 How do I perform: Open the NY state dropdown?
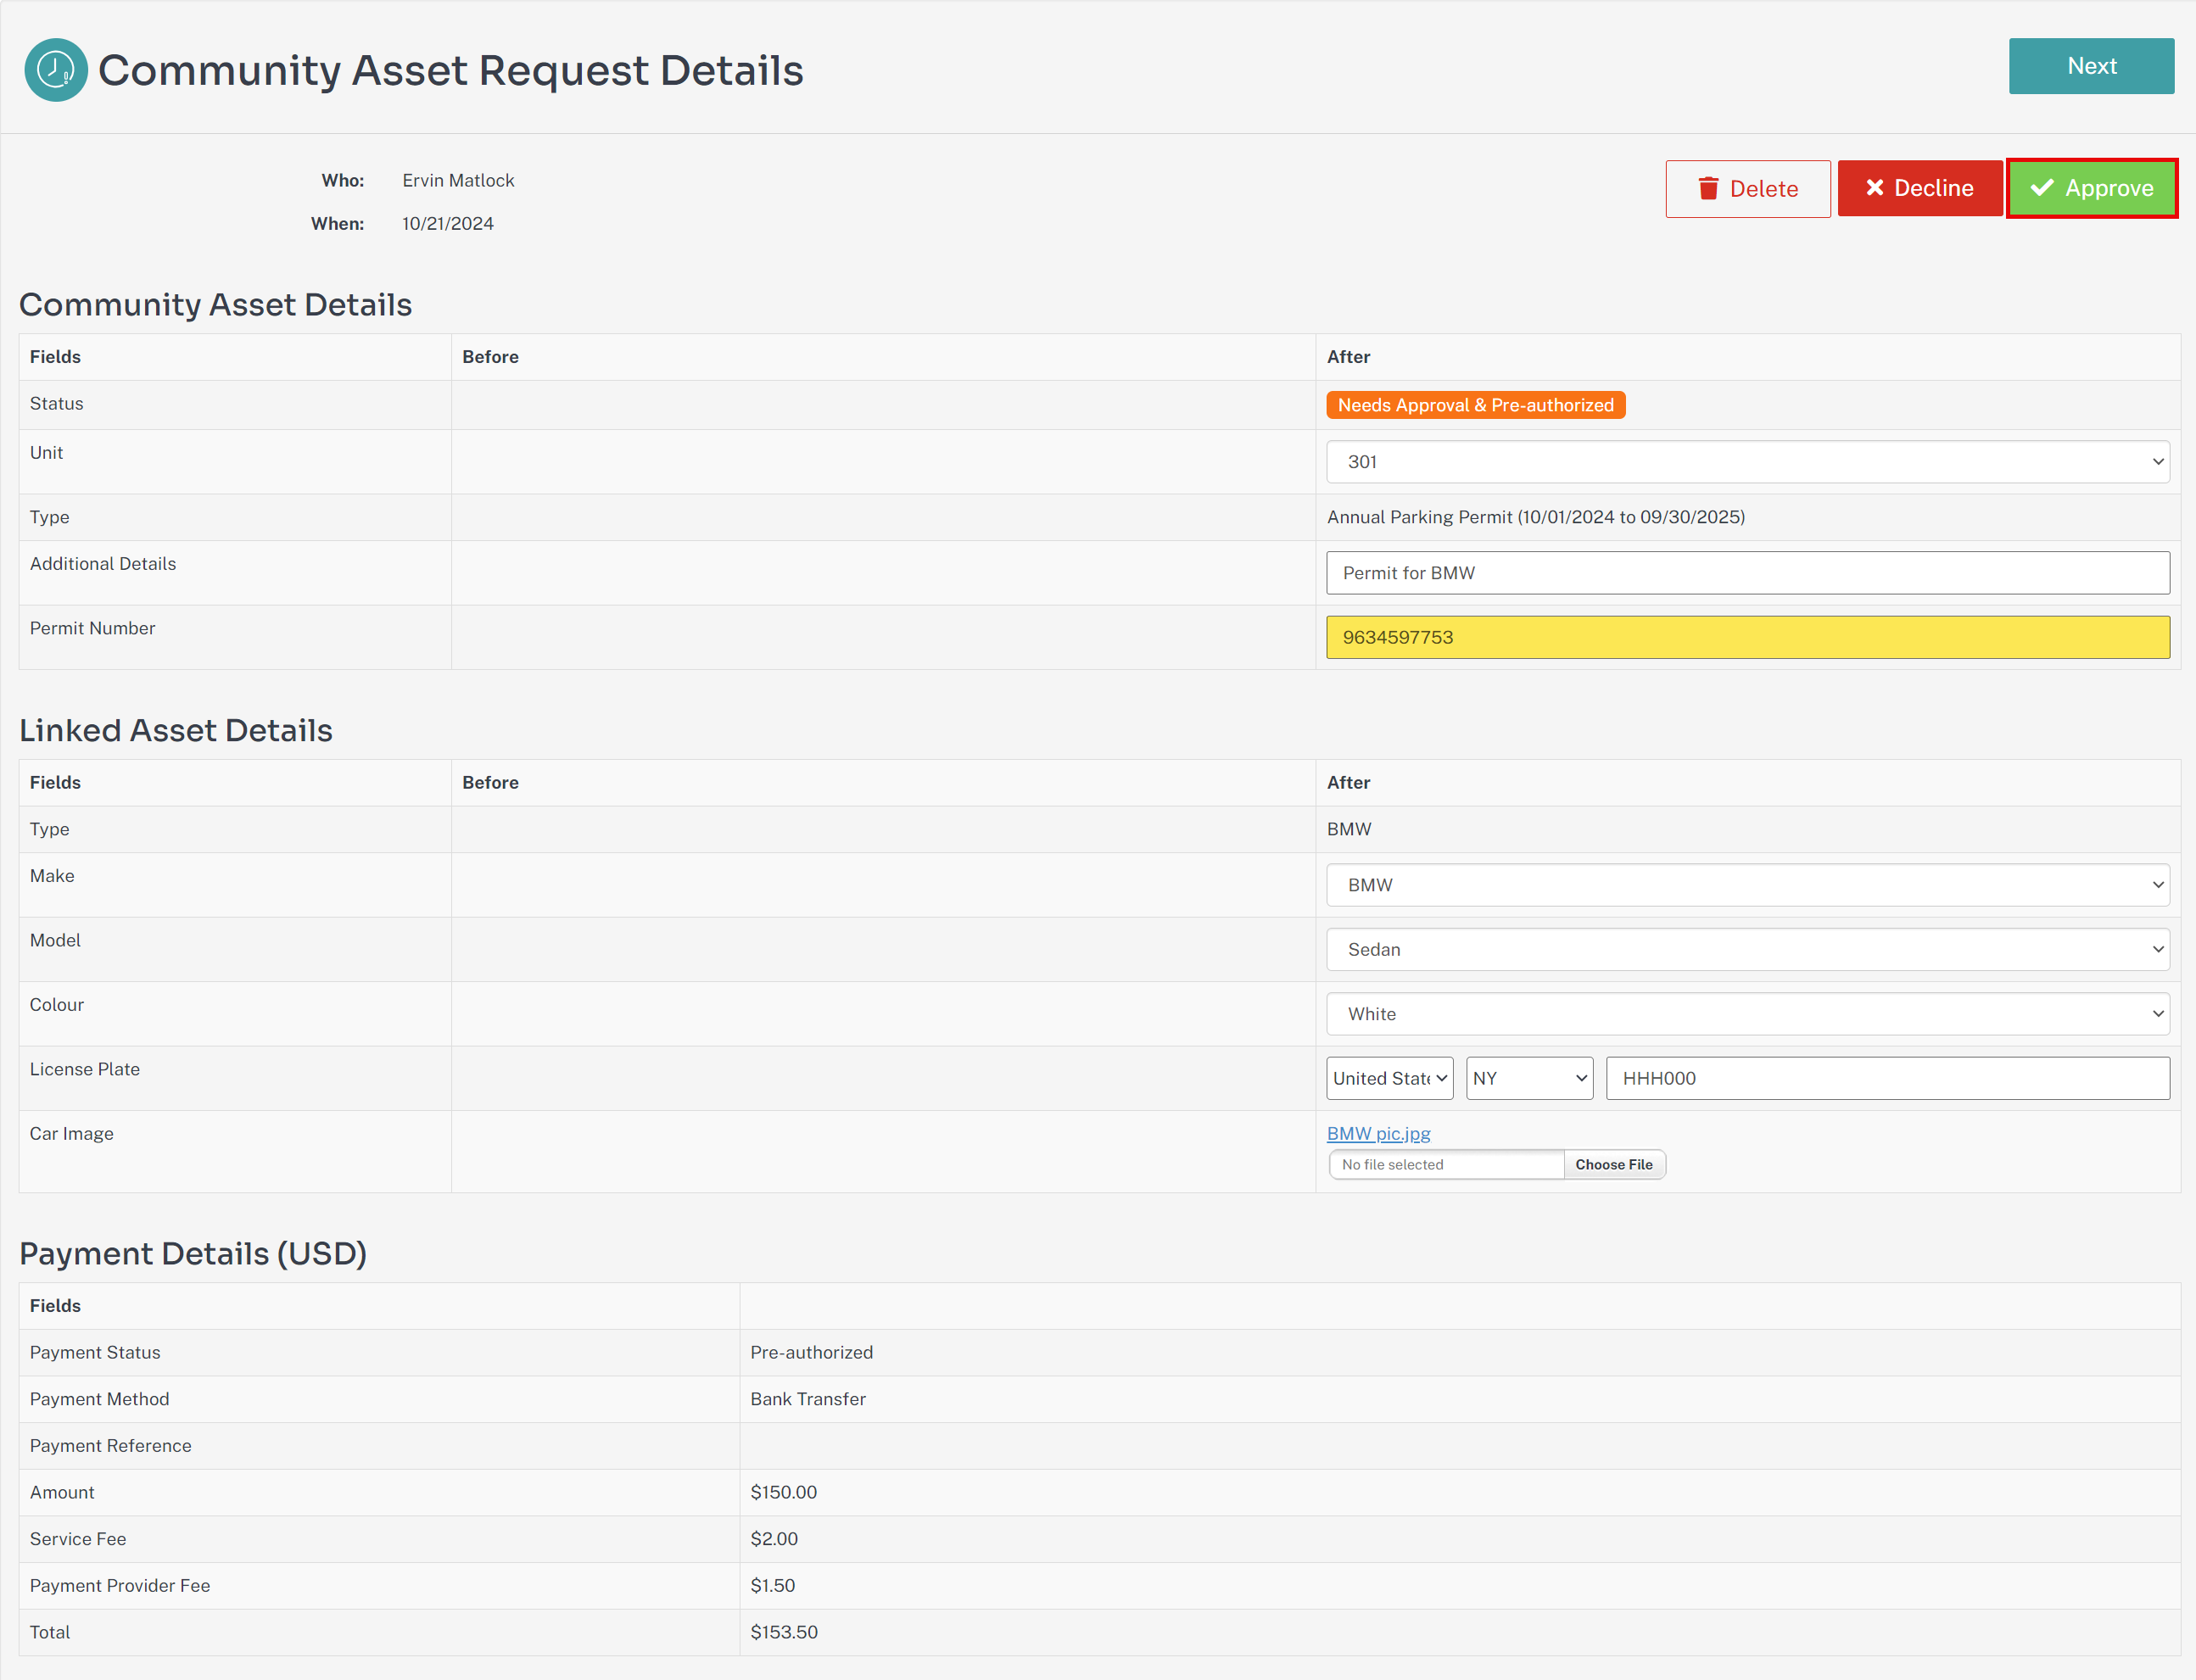tap(1529, 1078)
